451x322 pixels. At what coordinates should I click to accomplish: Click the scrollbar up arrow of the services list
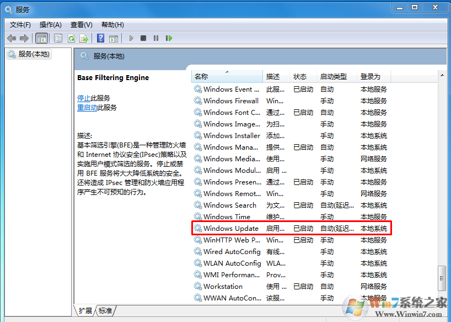pos(442,75)
